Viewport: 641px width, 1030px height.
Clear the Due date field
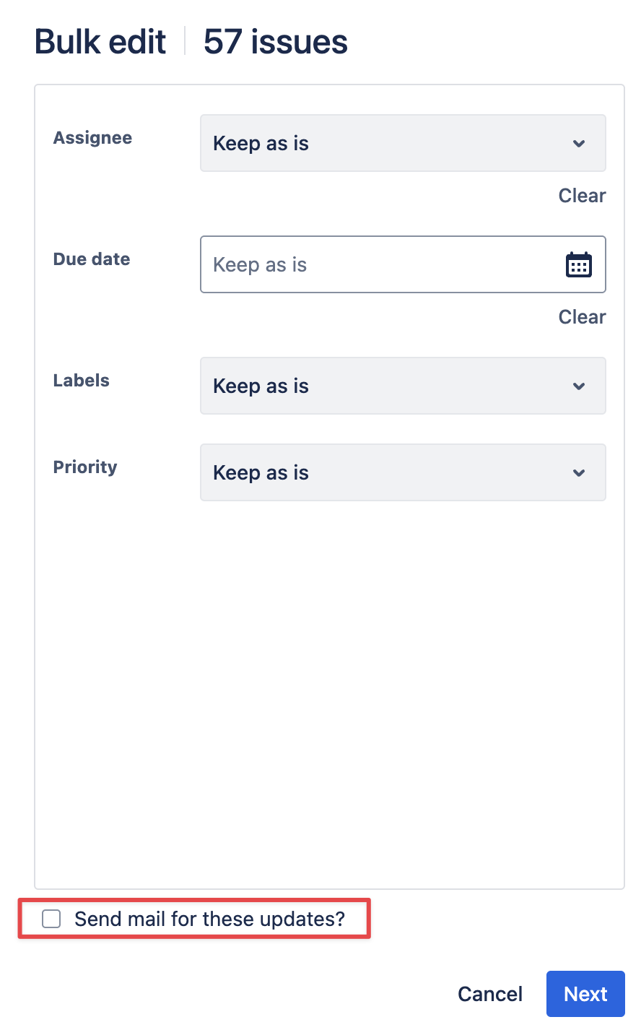click(582, 317)
